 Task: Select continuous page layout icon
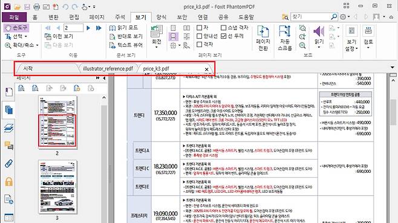(173, 37)
